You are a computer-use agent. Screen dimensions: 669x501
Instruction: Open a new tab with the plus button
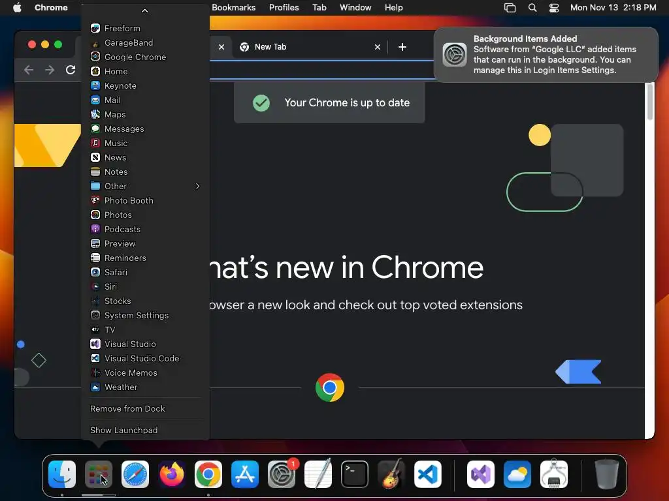pos(402,47)
